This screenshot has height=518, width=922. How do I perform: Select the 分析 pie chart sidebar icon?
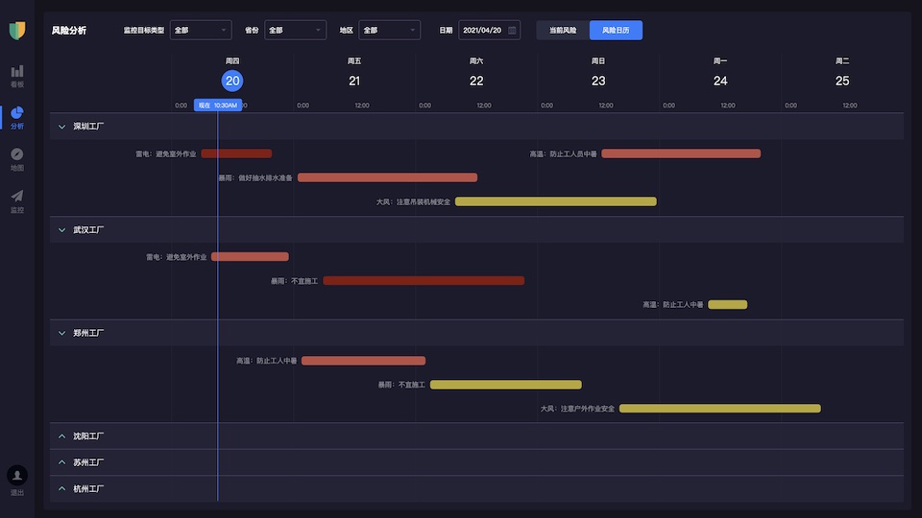(17, 114)
